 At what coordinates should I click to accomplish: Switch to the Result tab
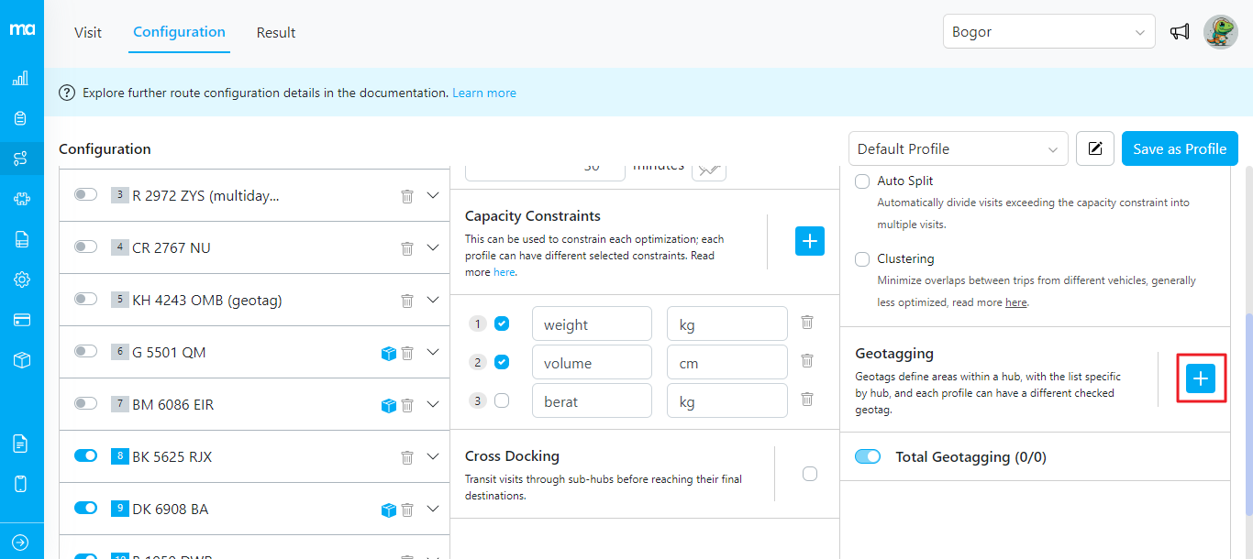click(275, 33)
